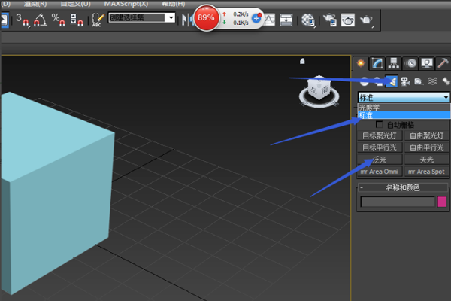
Task: Open the Display panel tab
Action: click(x=426, y=63)
